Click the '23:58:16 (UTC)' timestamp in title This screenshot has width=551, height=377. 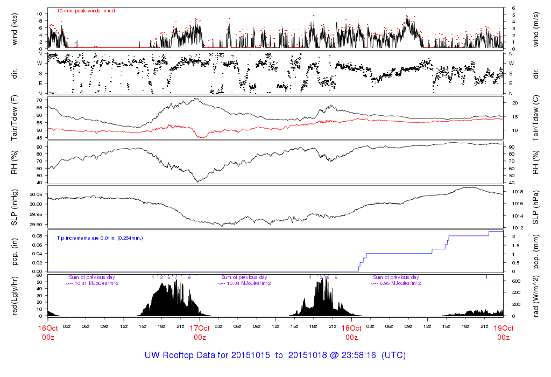[373, 355]
